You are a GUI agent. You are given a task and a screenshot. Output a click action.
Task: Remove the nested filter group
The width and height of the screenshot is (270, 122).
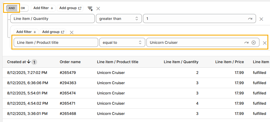[x=72, y=32]
